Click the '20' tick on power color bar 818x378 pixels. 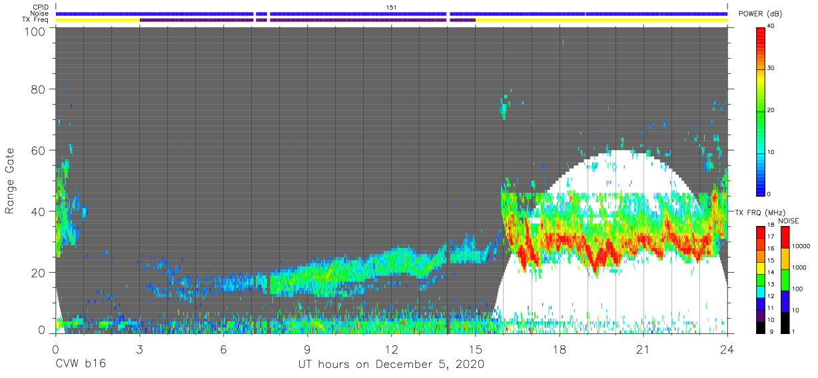(771, 111)
